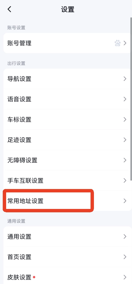Screen dimensions: 132x284
Task: Select 首页设置
Action: 67,257
